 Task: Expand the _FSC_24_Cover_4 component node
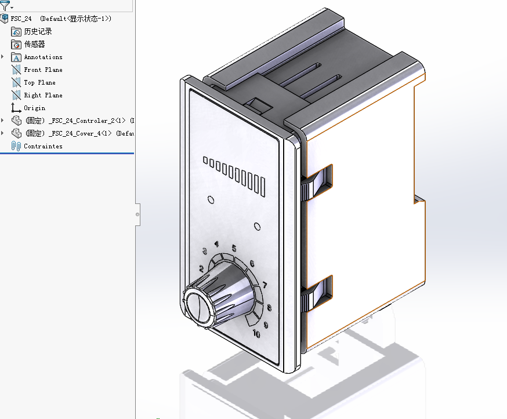[x=2, y=133]
